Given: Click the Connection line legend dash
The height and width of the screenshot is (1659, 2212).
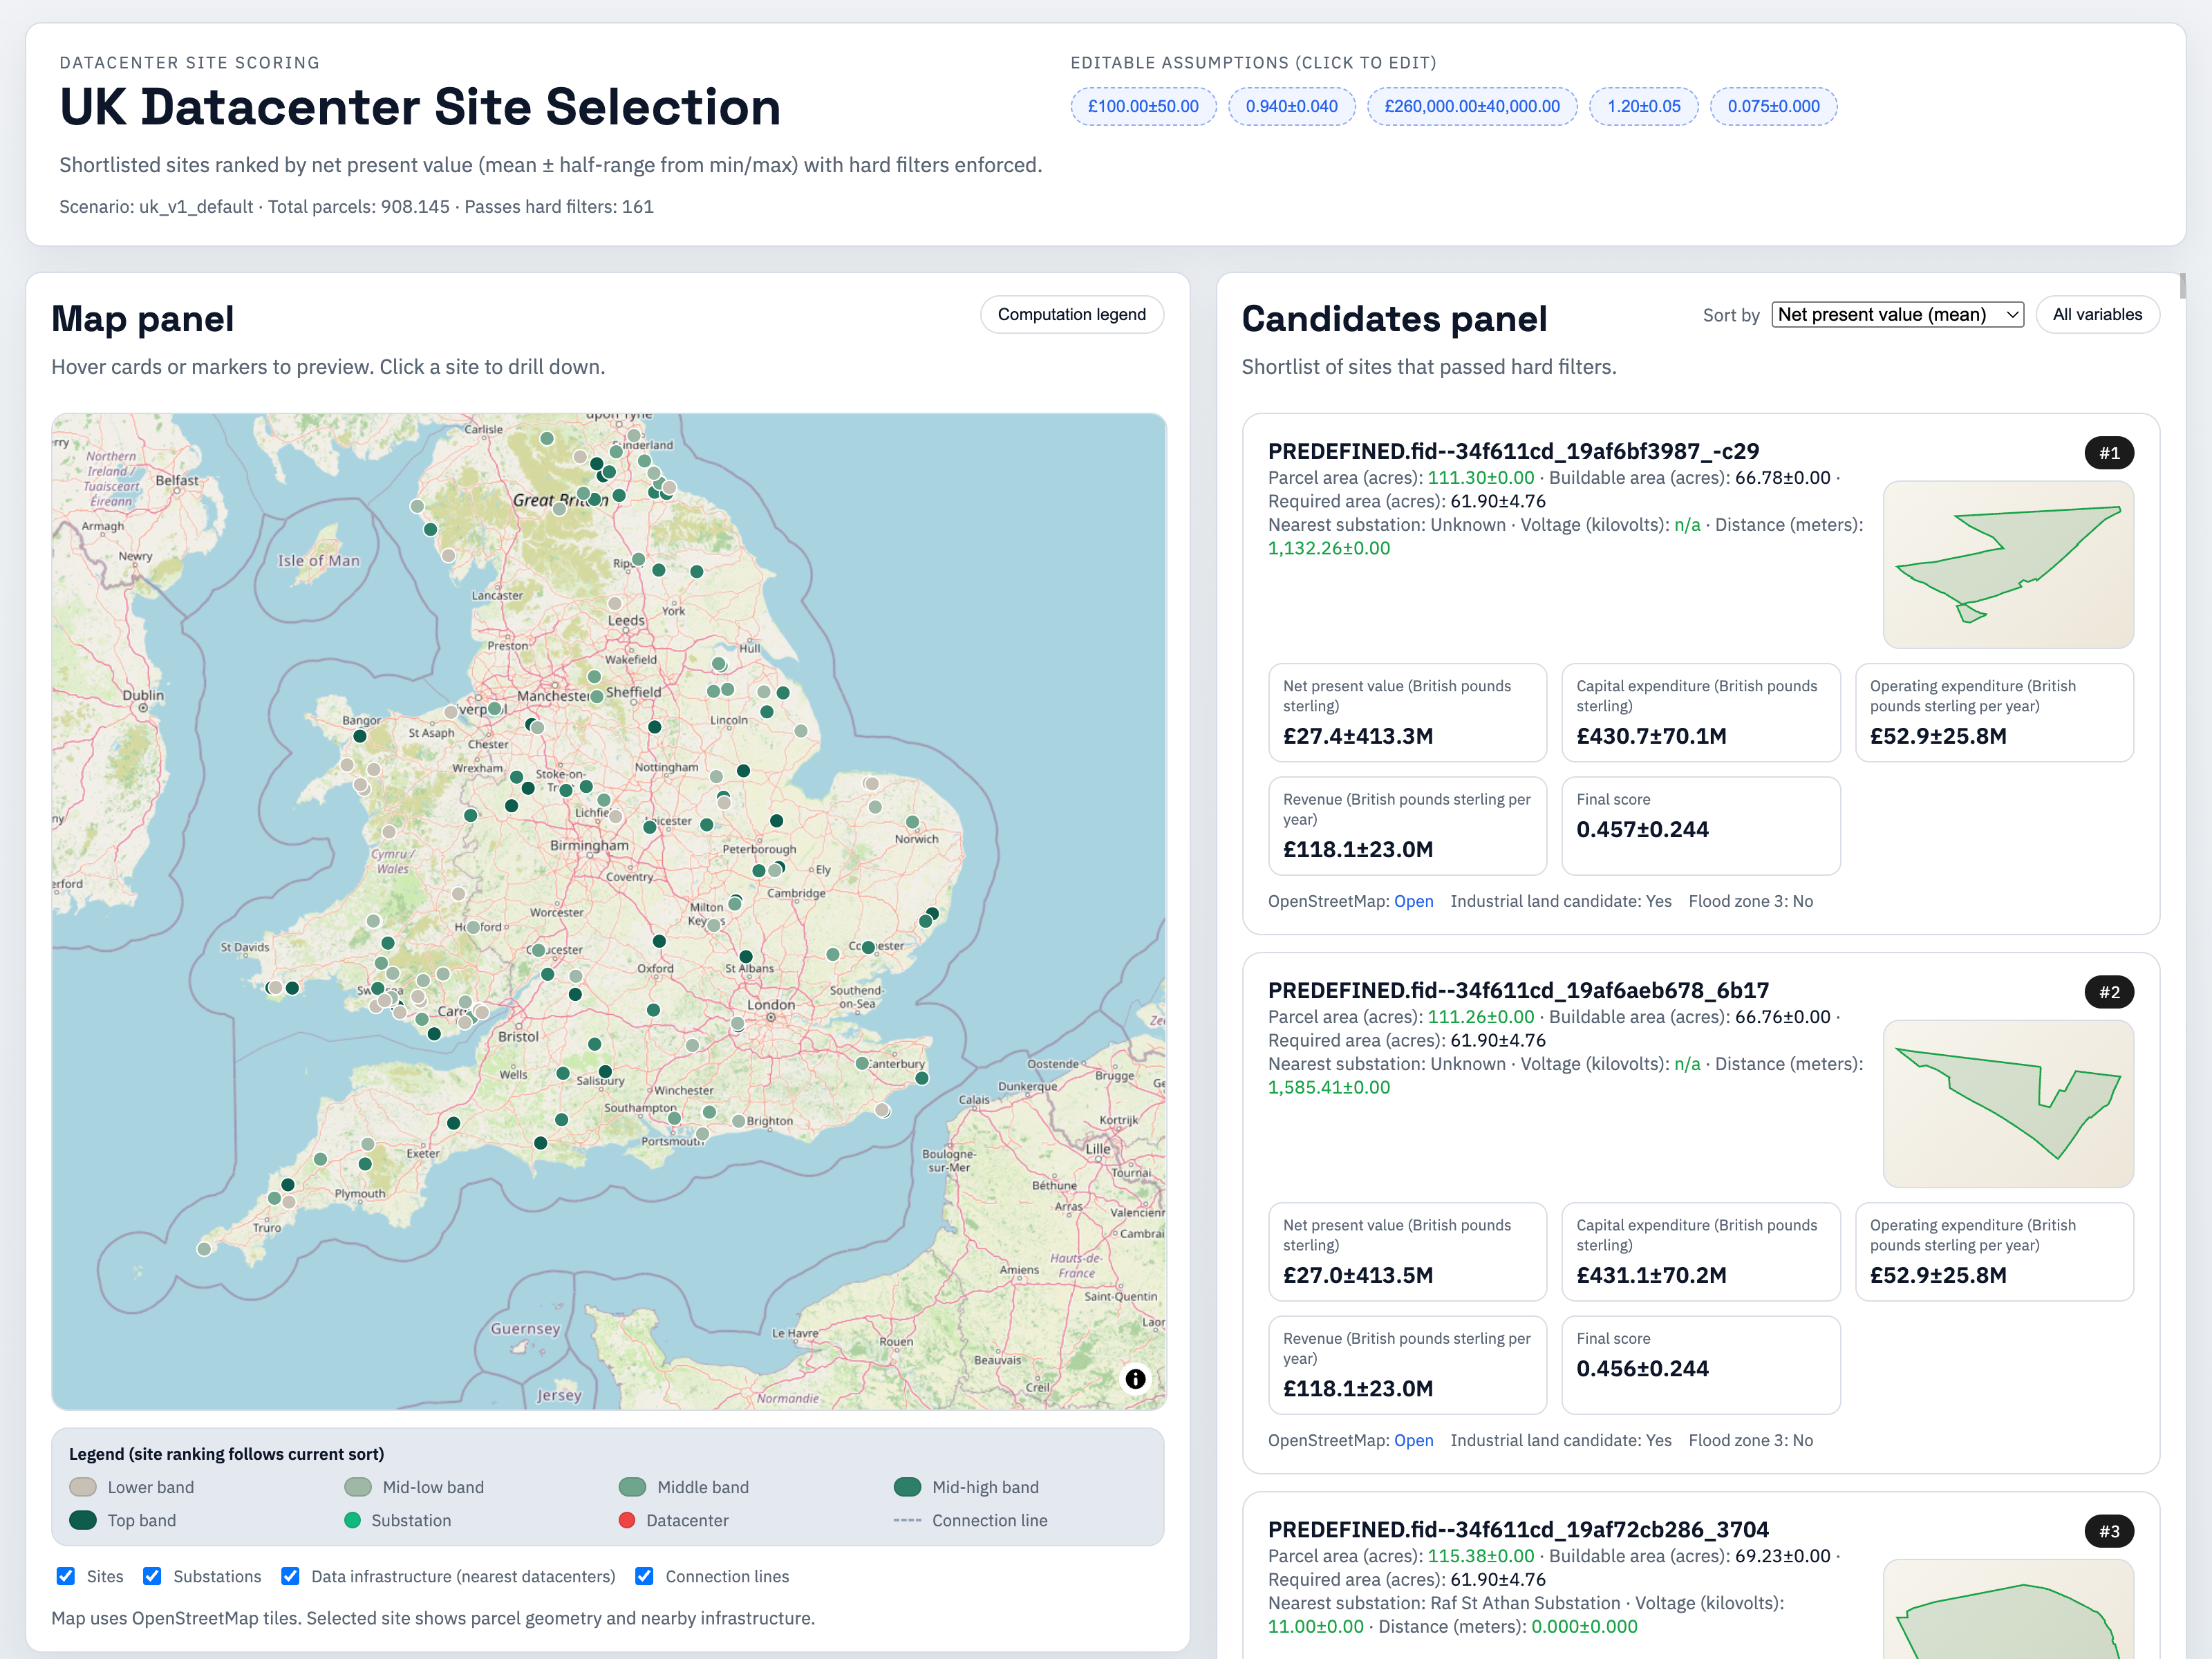Looking at the screenshot, I should click(907, 1520).
